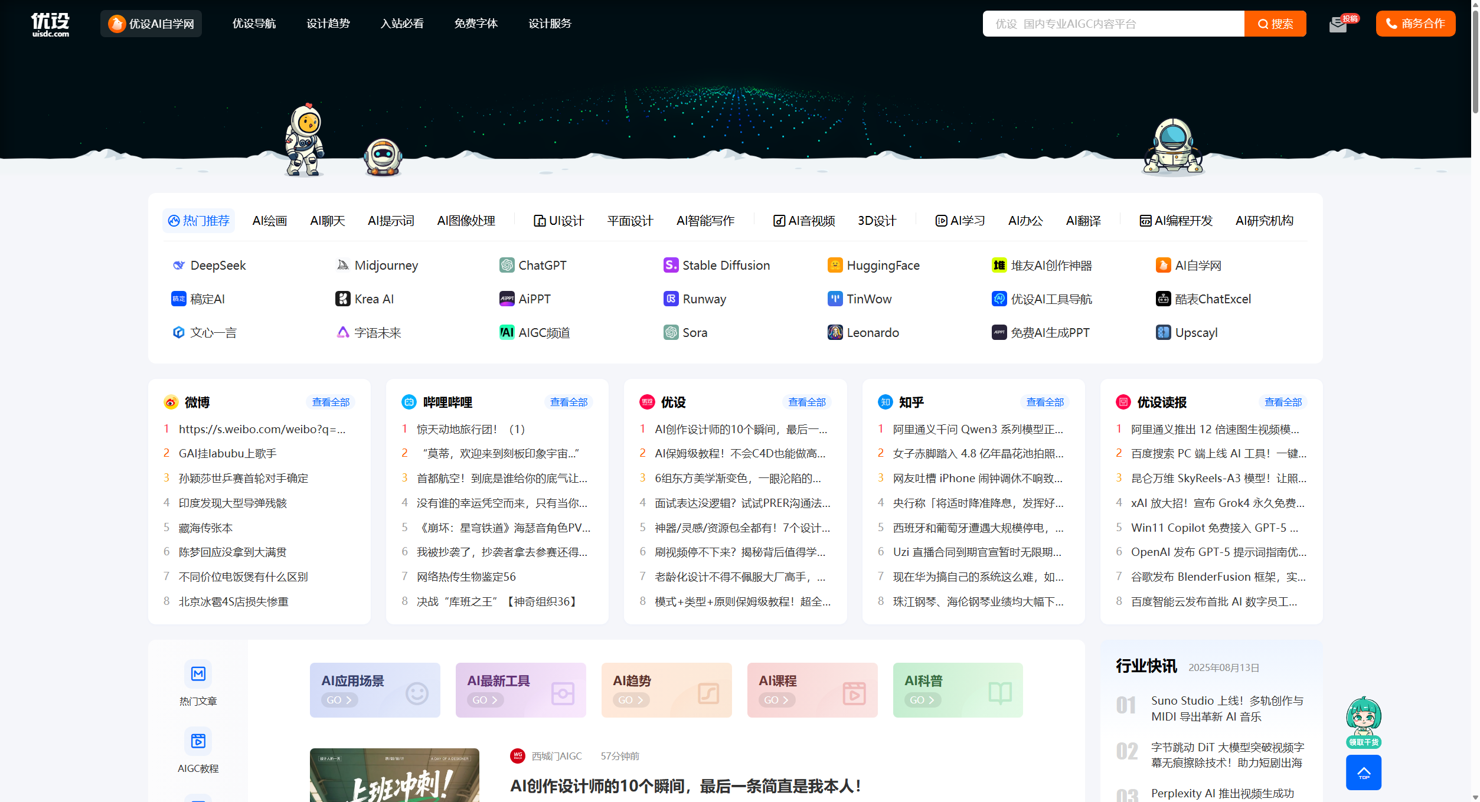Image resolution: width=1480 pixels, height=802 pixels.
Task: View all 知乎 topics via 查看全部
Action: pos(1045,402)
